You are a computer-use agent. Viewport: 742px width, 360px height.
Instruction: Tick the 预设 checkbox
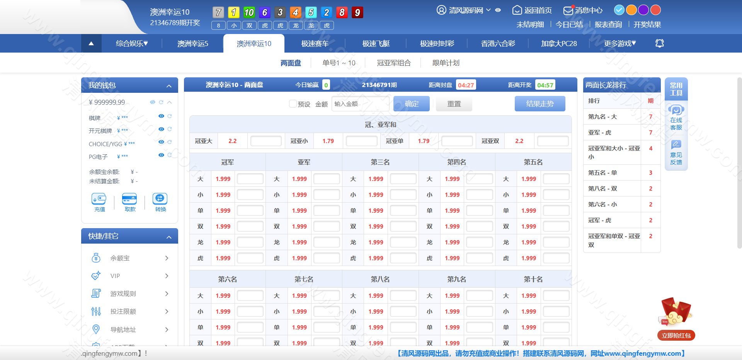(x=293, y=104)
